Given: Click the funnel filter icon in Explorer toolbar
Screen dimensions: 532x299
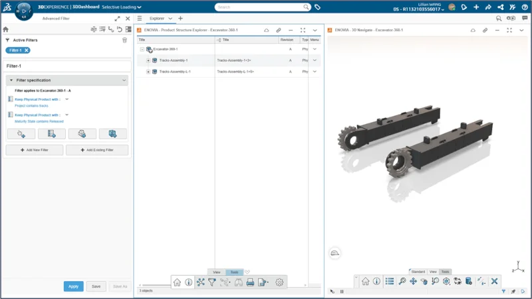Looking at the screenshot, I should click(211, 282).
